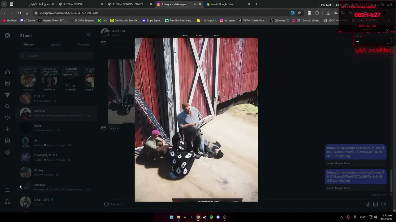
Task: Attach a photo using the image icon
Action: click(376, 204)
